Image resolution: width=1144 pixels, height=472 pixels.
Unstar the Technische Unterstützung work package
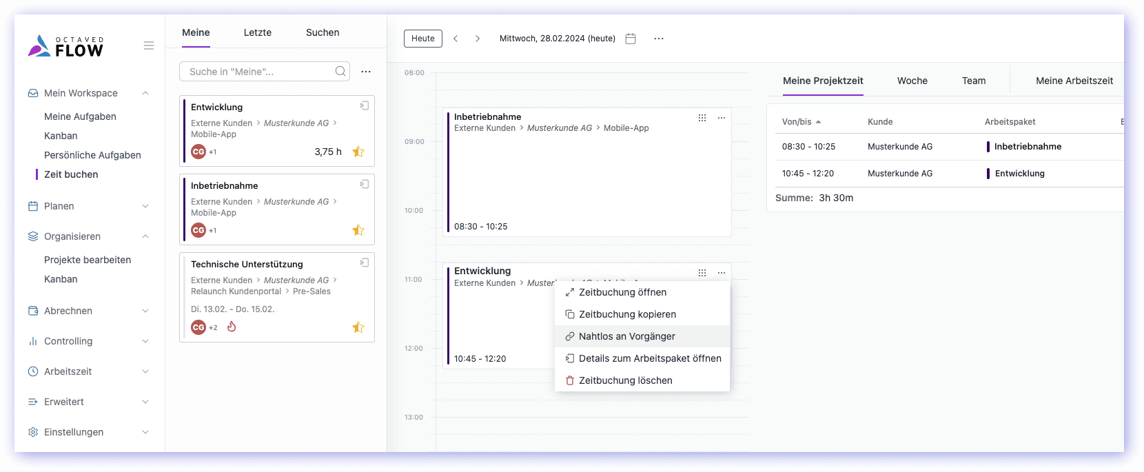(x=358, y=327)
